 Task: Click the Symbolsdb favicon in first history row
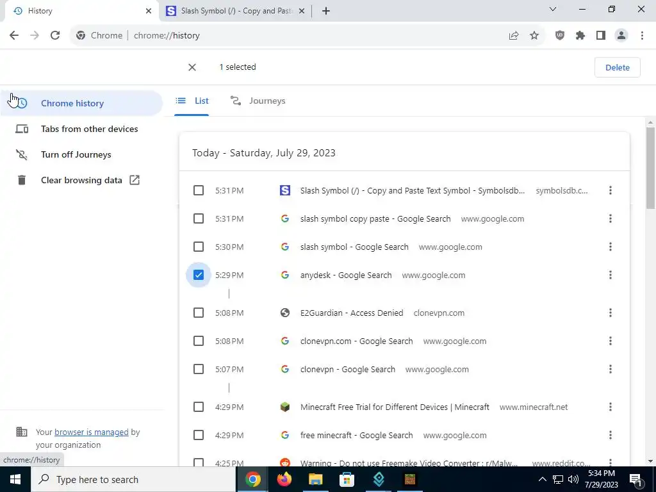(285, 191)
